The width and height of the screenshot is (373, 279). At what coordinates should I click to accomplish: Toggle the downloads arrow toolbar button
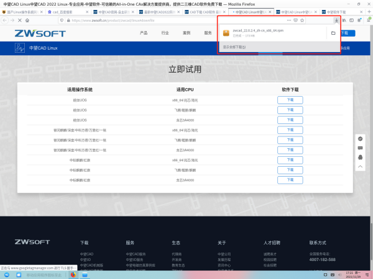click(336, 20)
